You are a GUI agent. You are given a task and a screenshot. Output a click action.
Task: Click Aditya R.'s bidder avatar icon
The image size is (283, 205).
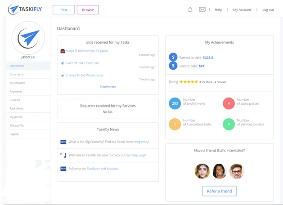click(63, 51)
